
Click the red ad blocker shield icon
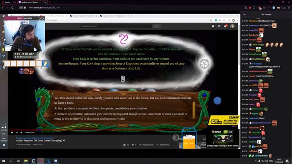click(250, 8)
